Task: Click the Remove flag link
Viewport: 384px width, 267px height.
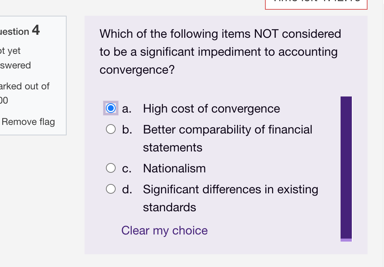Action: [28, 122]
